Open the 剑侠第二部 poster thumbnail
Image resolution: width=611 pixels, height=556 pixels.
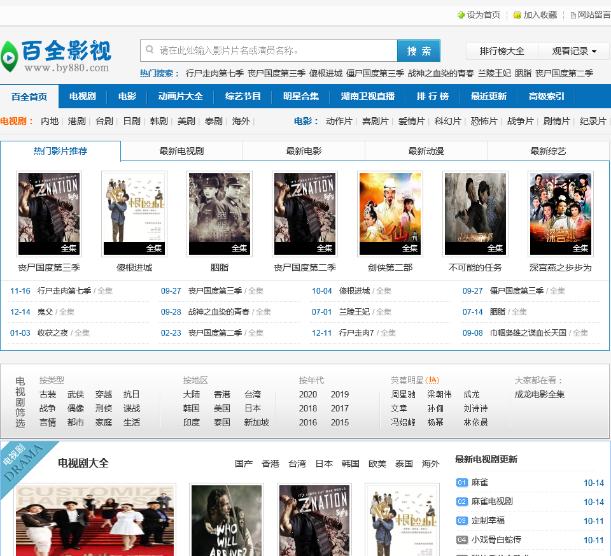click(x=390, y=214)
